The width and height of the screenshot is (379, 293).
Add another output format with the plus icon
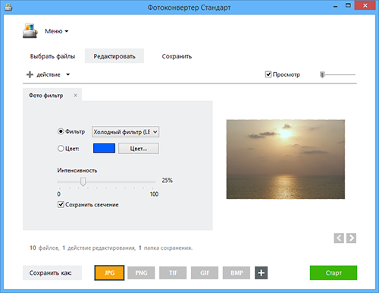262,273
